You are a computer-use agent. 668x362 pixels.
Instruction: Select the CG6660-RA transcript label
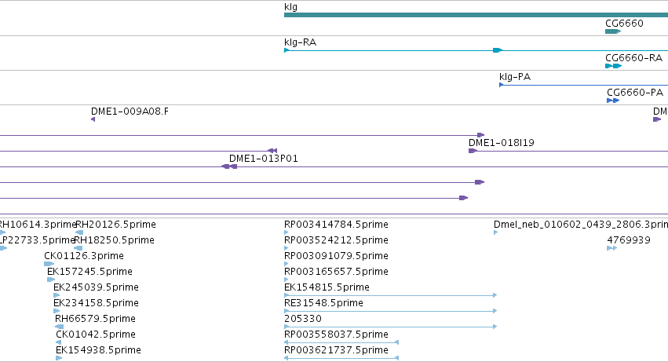[x=633, y=58]
